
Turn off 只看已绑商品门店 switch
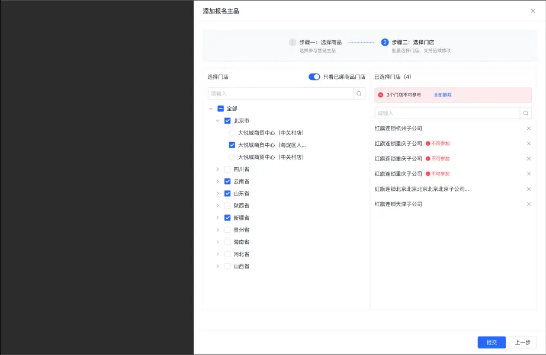(x=314, y=76)
